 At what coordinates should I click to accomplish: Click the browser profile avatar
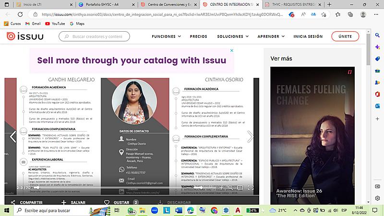(363, 14)
